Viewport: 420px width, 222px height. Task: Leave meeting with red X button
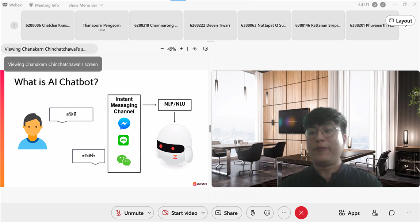point(301,213)
